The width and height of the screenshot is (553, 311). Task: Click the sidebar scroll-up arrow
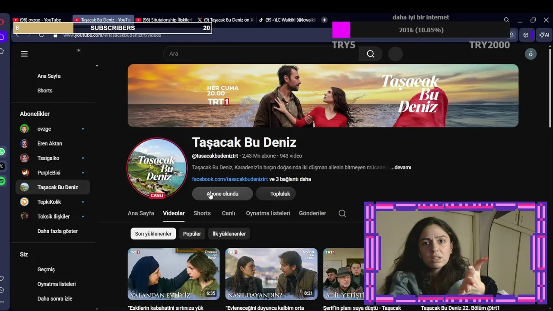click(97, 66)
